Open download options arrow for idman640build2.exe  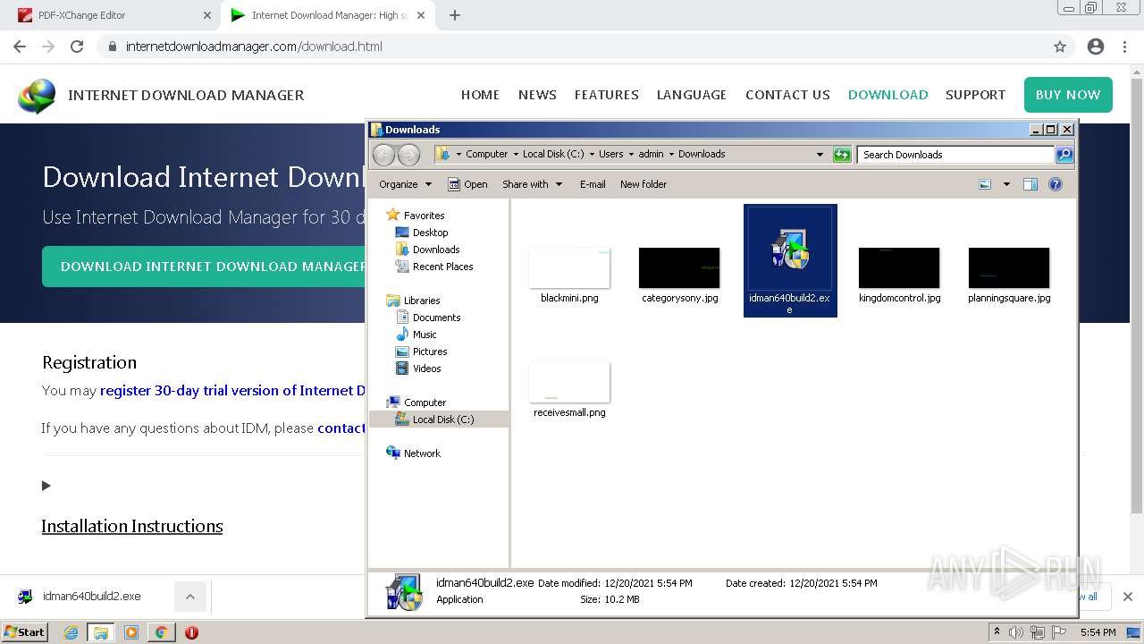[x=190, y=597]
